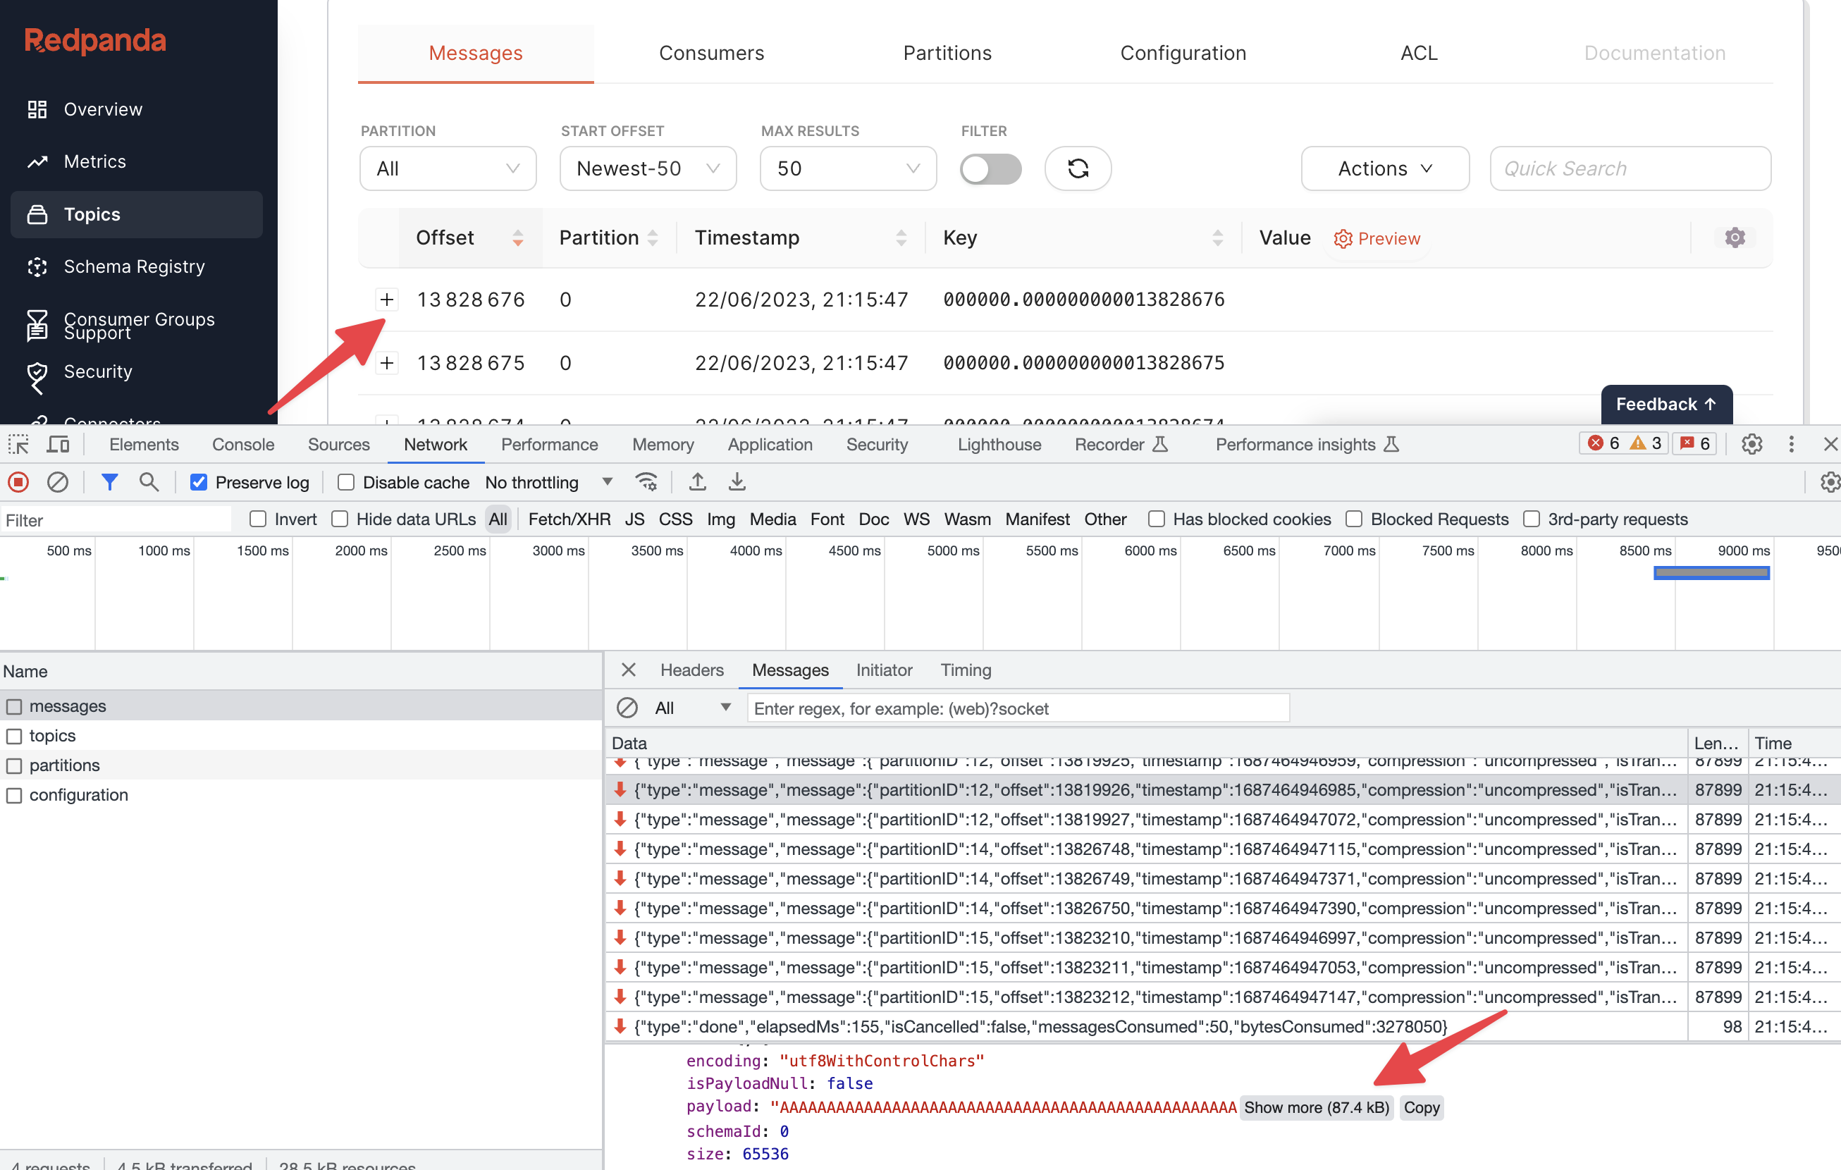Open the Initiator tab of the request
Viewport: 1841px width, 1170px height.
click(x=884, y=670)
